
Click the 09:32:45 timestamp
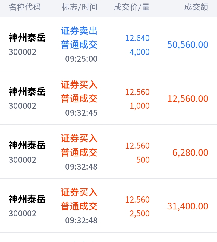81,113
